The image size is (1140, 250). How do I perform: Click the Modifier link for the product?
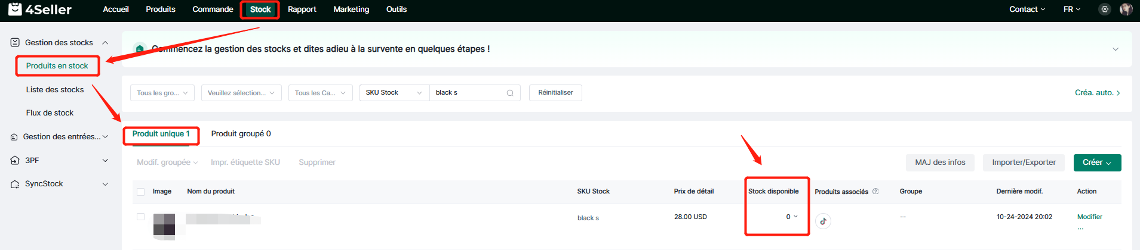click(x=1089, y=217)
